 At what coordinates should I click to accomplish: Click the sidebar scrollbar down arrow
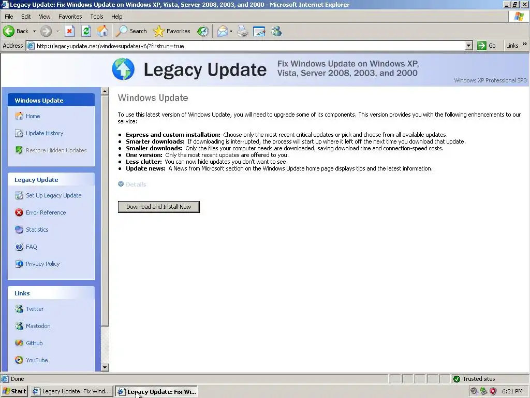(x=105, y=367)
